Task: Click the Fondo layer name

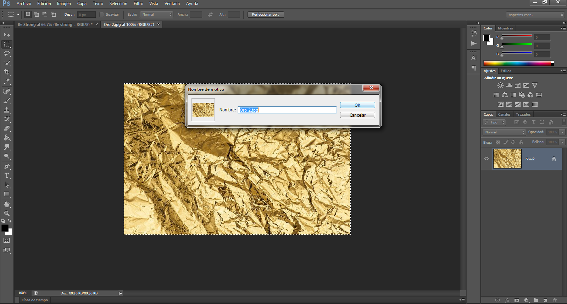Action: pos(530,159)
